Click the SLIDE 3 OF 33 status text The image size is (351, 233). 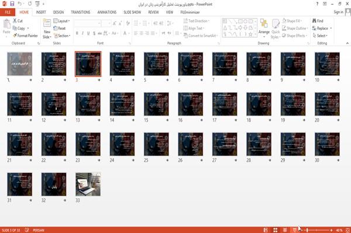[x=11, y=230]
